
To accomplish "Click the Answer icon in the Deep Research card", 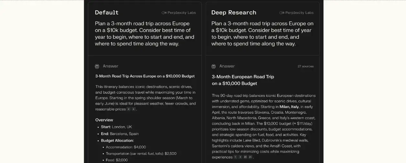I will (x=214, y=66).
